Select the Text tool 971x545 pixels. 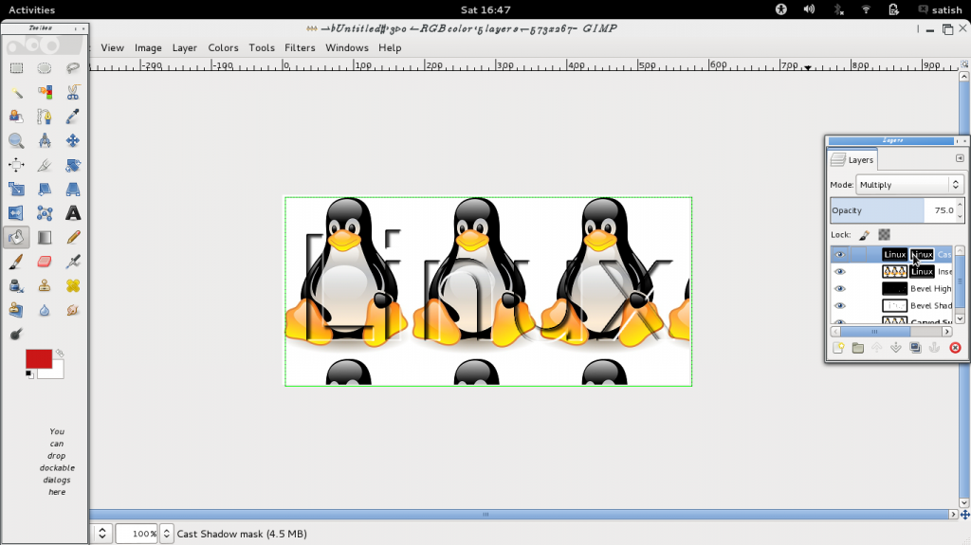click(x=72, y=213)
